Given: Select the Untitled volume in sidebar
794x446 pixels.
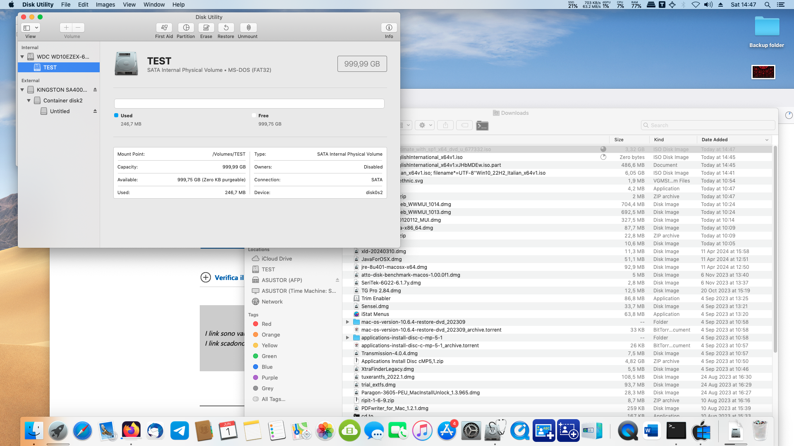Looking at the screenshot, I should (x=60, y=111).
